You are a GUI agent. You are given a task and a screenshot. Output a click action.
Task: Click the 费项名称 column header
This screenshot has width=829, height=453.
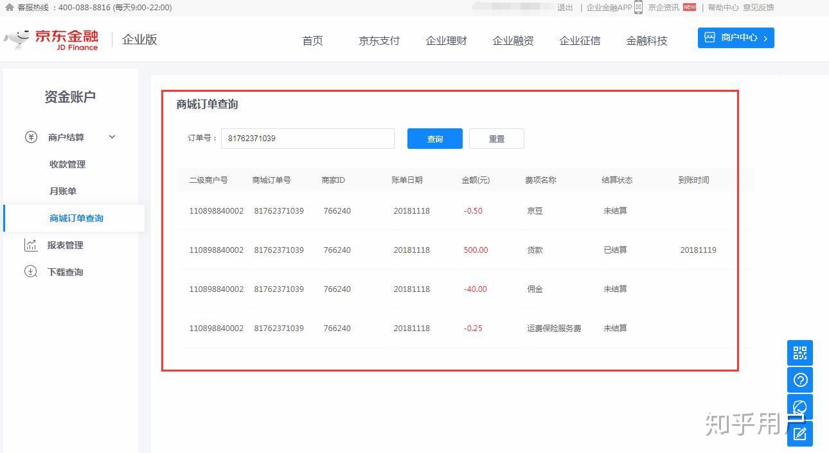(x=540, y=180)
